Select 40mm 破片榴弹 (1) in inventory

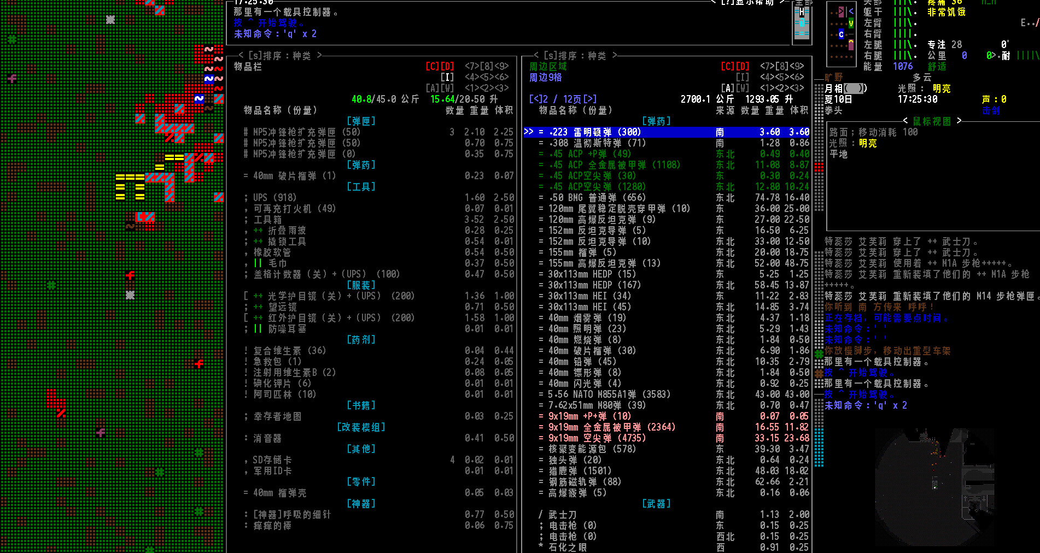point(377,176)
